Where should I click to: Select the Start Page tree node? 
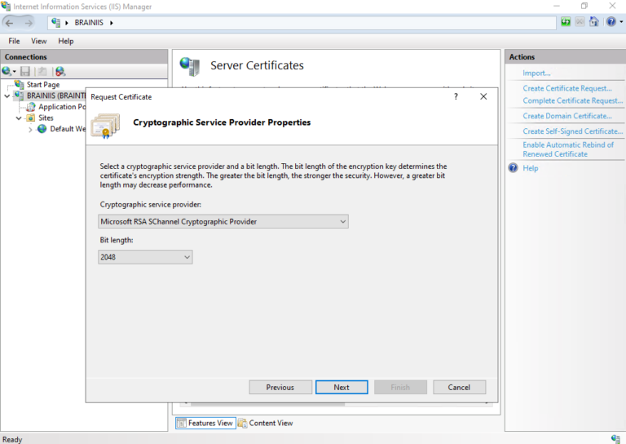point(43,85)
